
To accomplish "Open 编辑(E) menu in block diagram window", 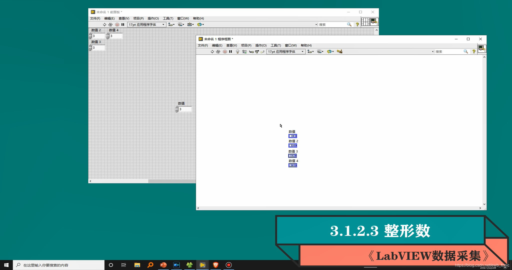I will 217,45.
